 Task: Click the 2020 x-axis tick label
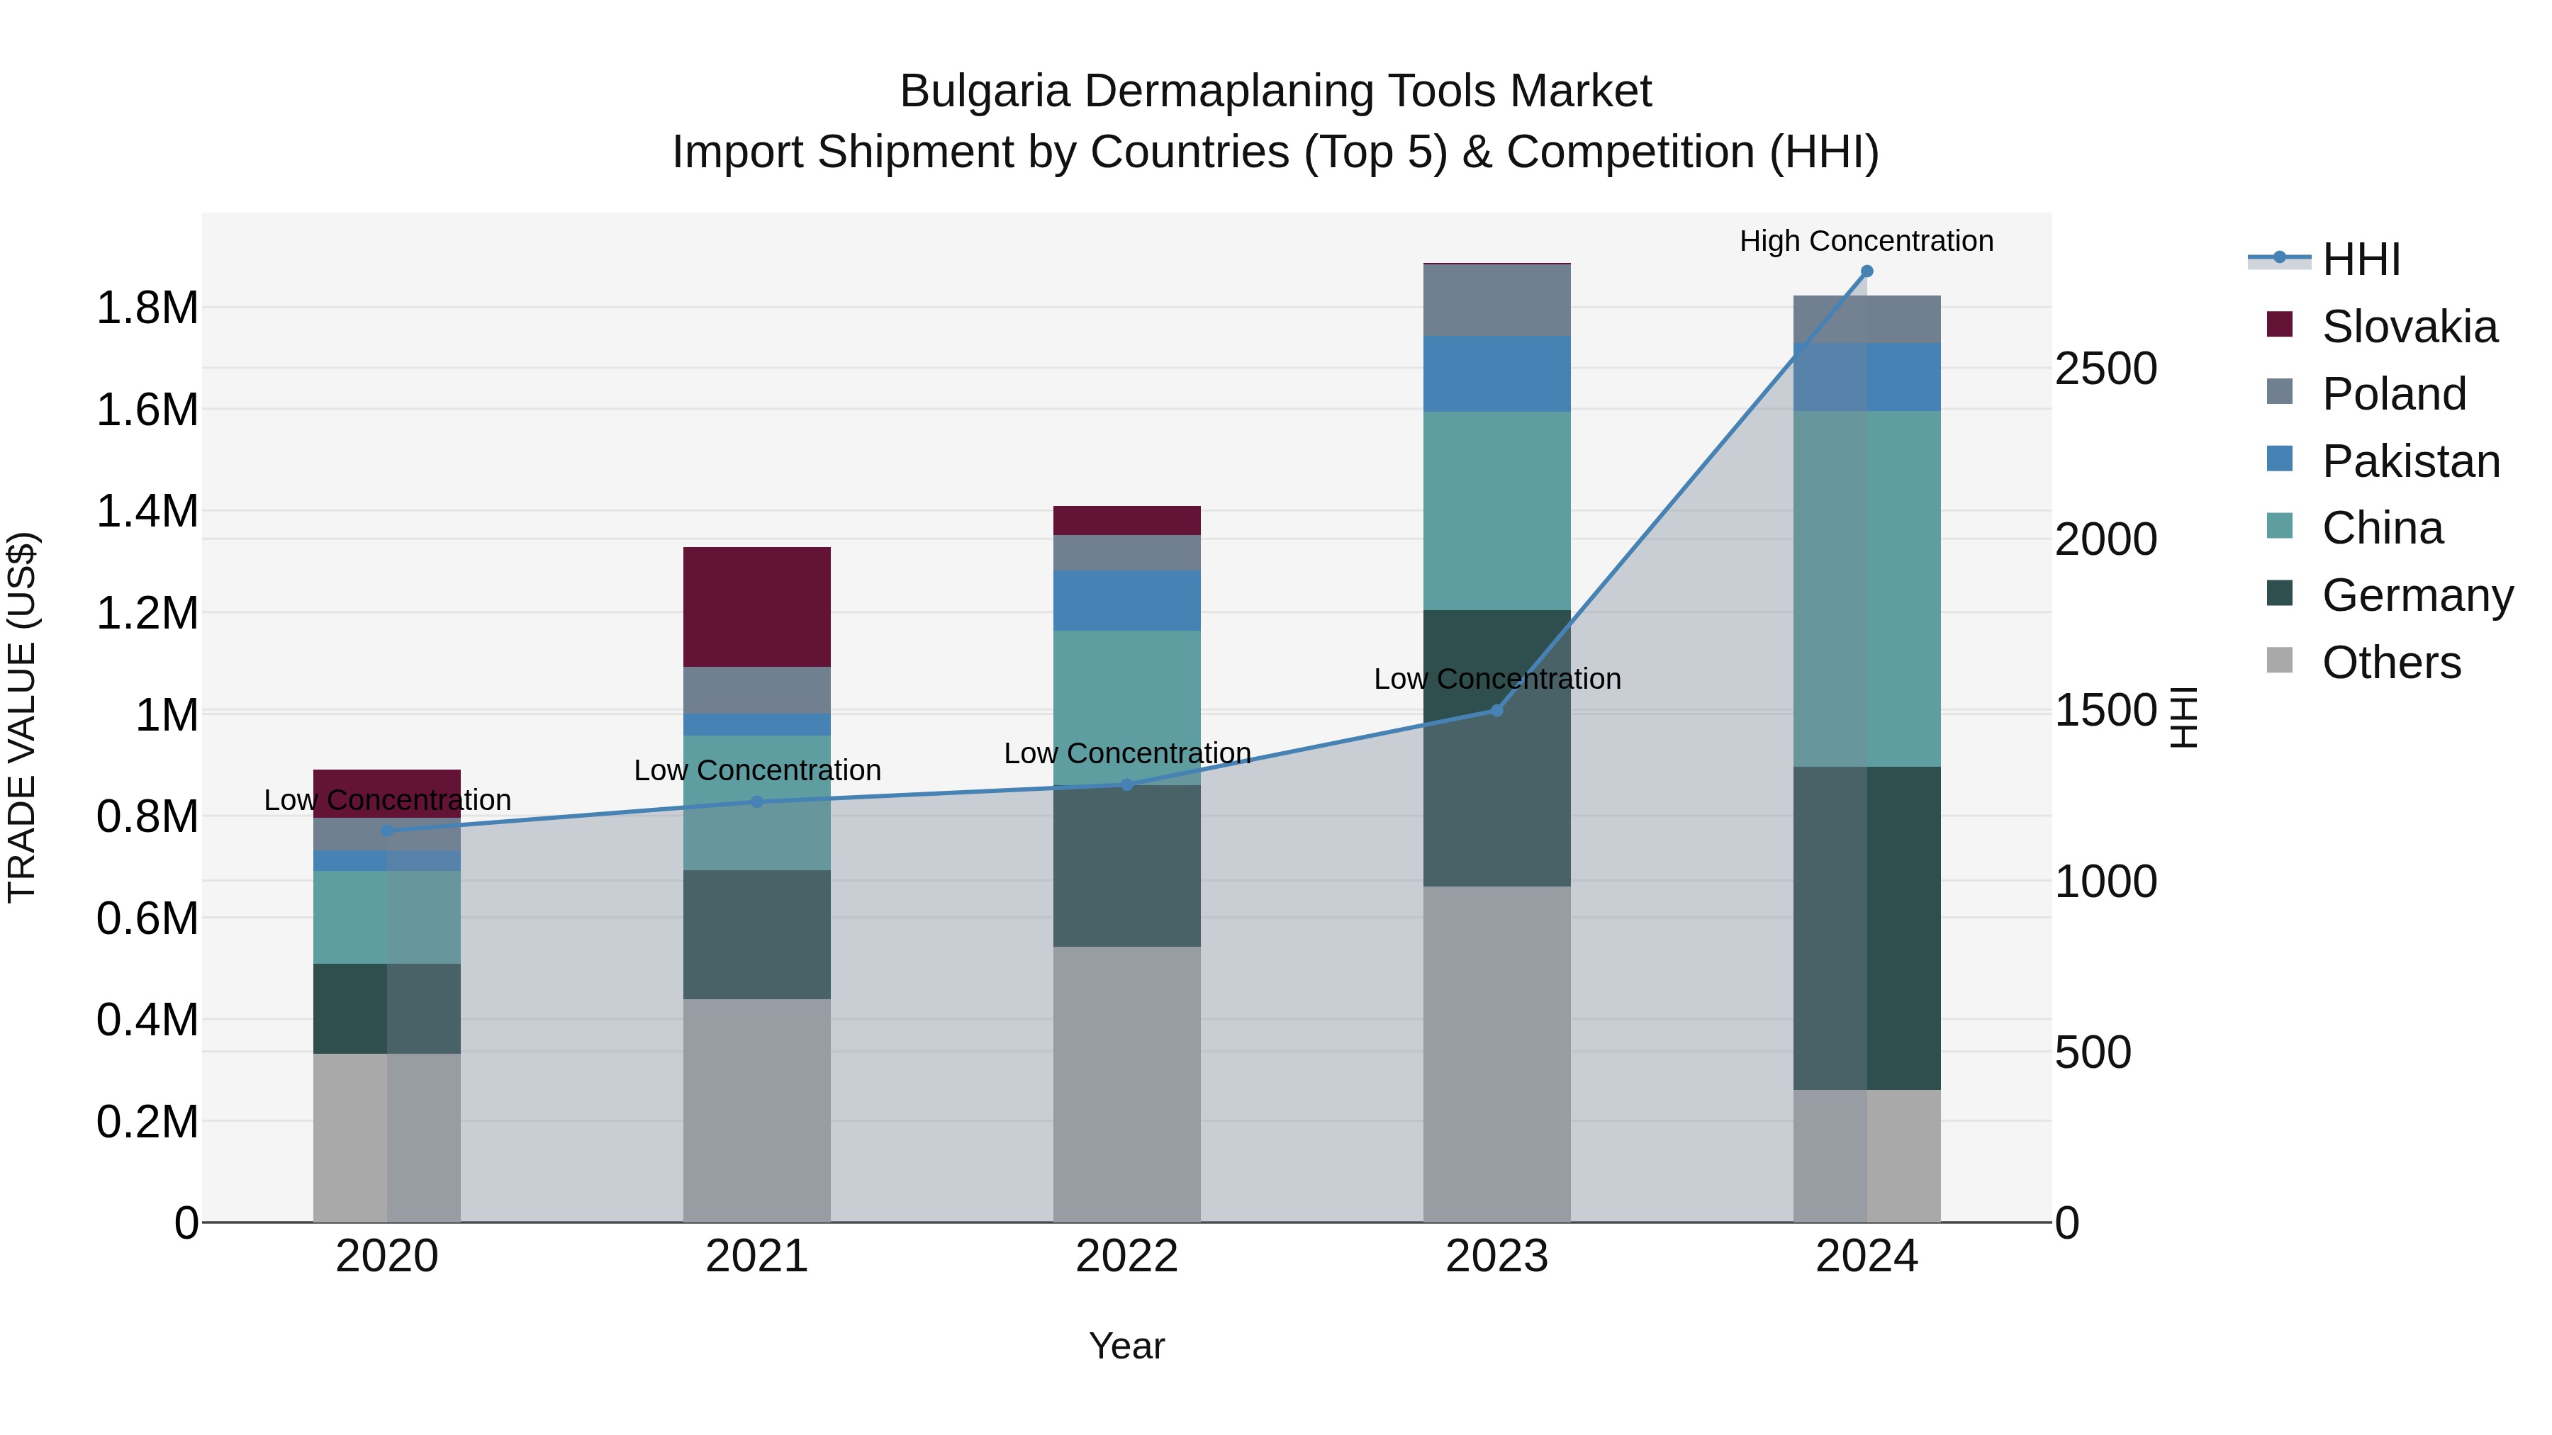pos(387,1256)
